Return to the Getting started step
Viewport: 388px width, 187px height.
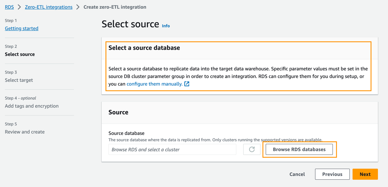pos(22,28)
